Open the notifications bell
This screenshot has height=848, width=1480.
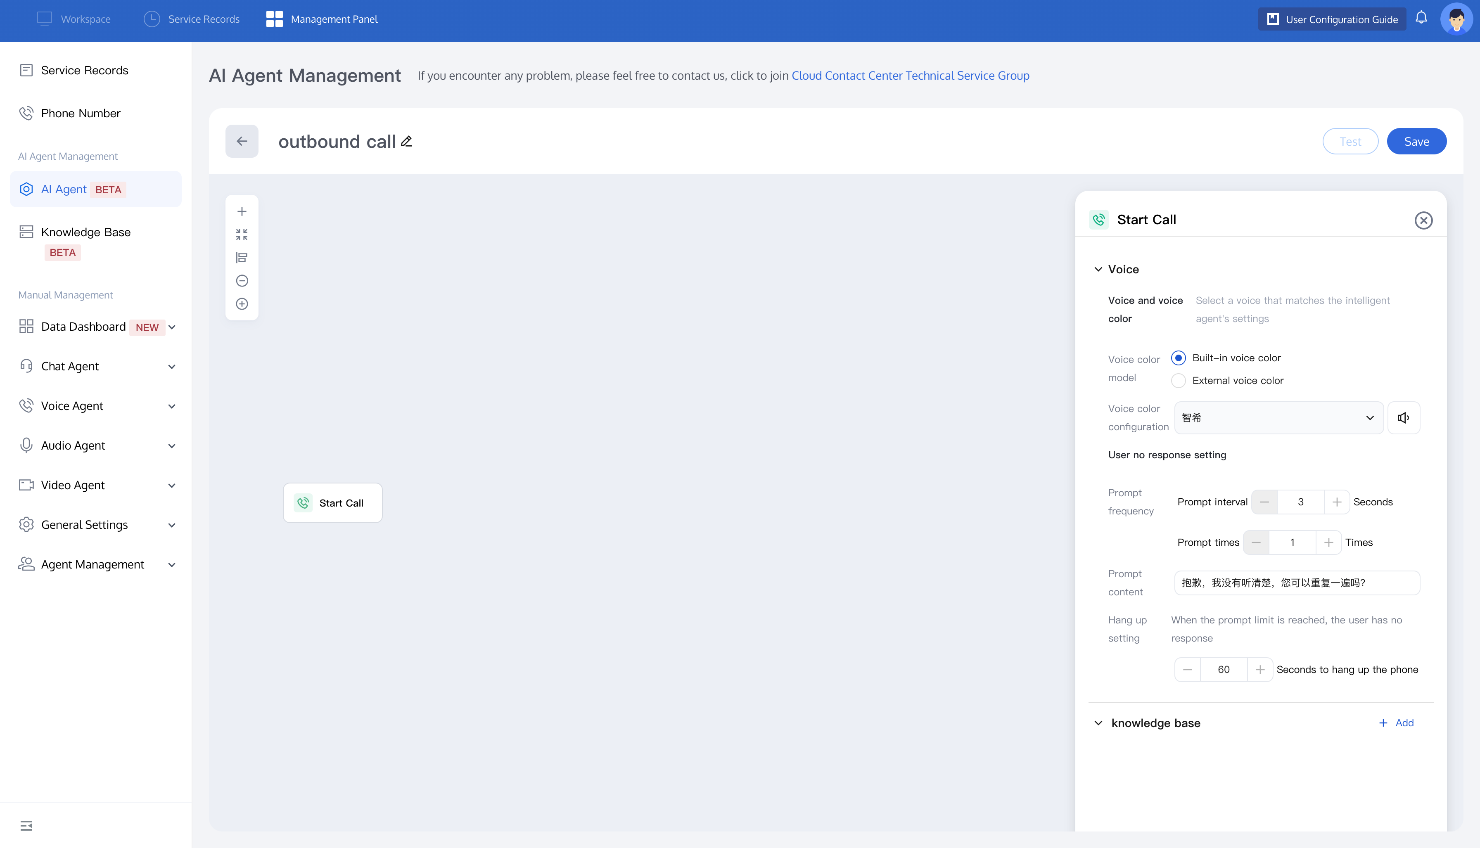pos(1421,18)
